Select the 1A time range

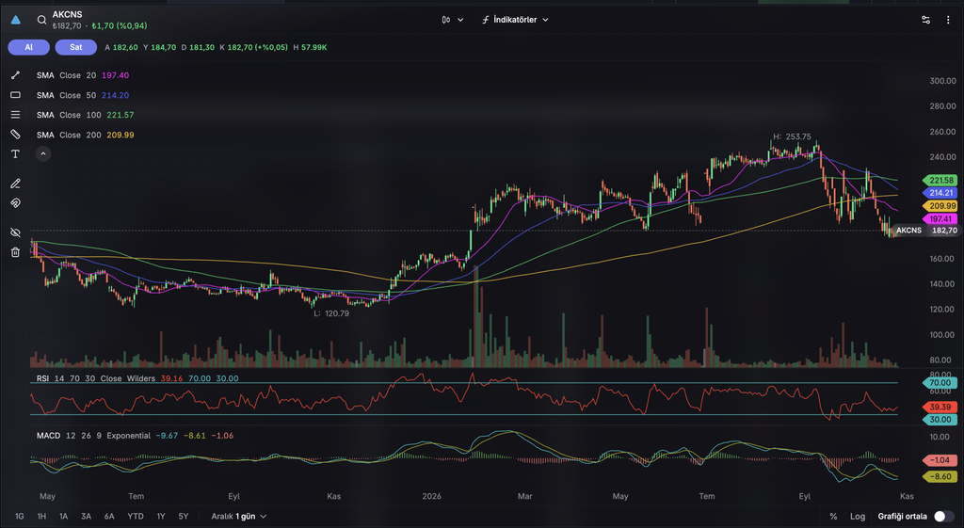63,517
